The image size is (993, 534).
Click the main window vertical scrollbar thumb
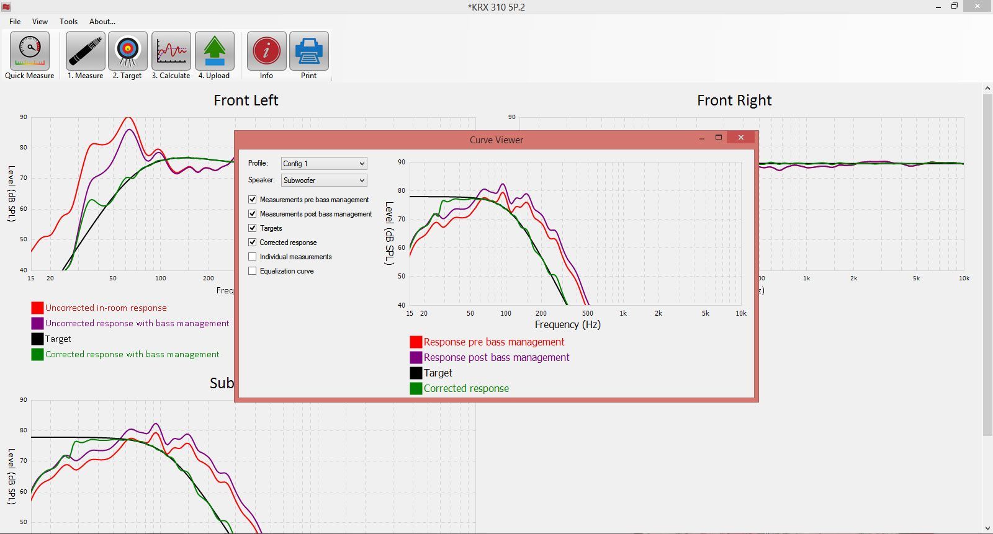tap(987, 265)
